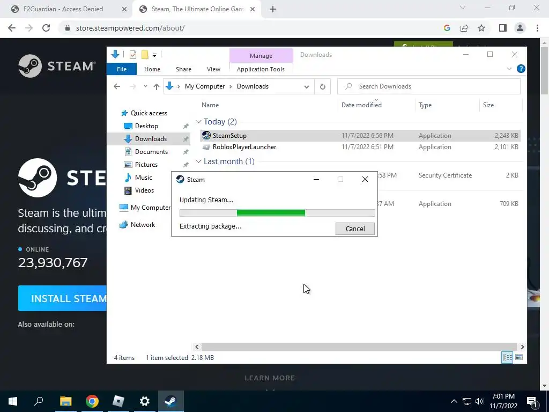This screenshot has height=412, width=549.
Task: Refresh the Downloads folder
Action: click(x=322, y=86)
